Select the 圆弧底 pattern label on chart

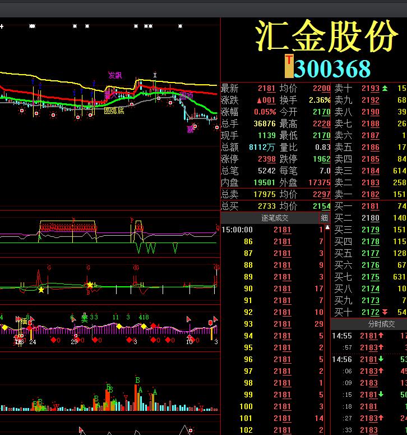point(114,111)
